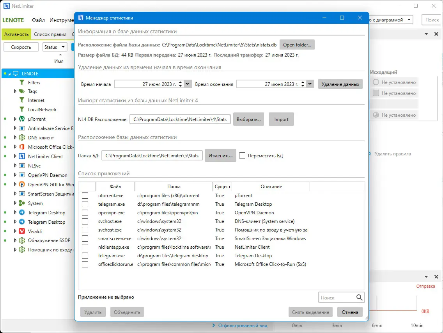Click the NetLimiter logo in dialog title bar
The image size is (443, 333).
81,18
